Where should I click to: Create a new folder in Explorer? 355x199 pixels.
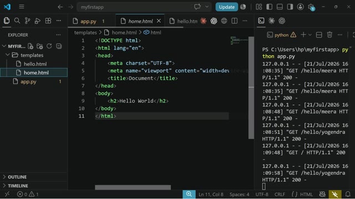(x=39, y=46)
